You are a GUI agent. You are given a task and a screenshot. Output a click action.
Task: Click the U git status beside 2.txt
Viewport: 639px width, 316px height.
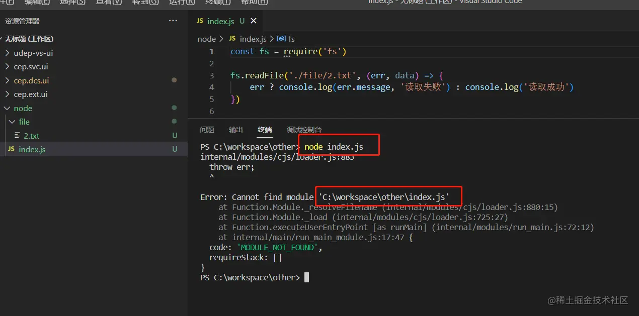(175, 136)
